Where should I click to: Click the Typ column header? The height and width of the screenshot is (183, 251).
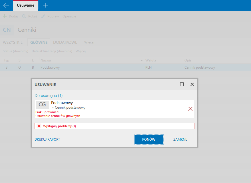tap(6, 60)
